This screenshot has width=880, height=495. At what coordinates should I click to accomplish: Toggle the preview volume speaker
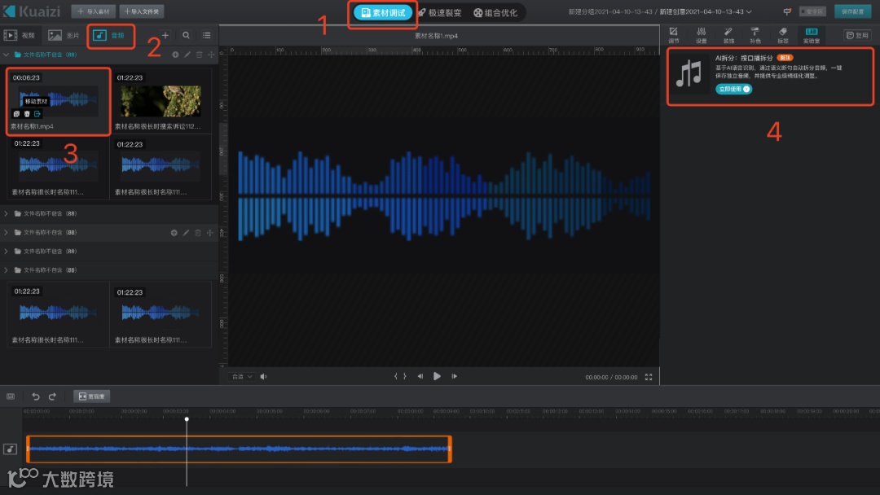tap(263, 377)
